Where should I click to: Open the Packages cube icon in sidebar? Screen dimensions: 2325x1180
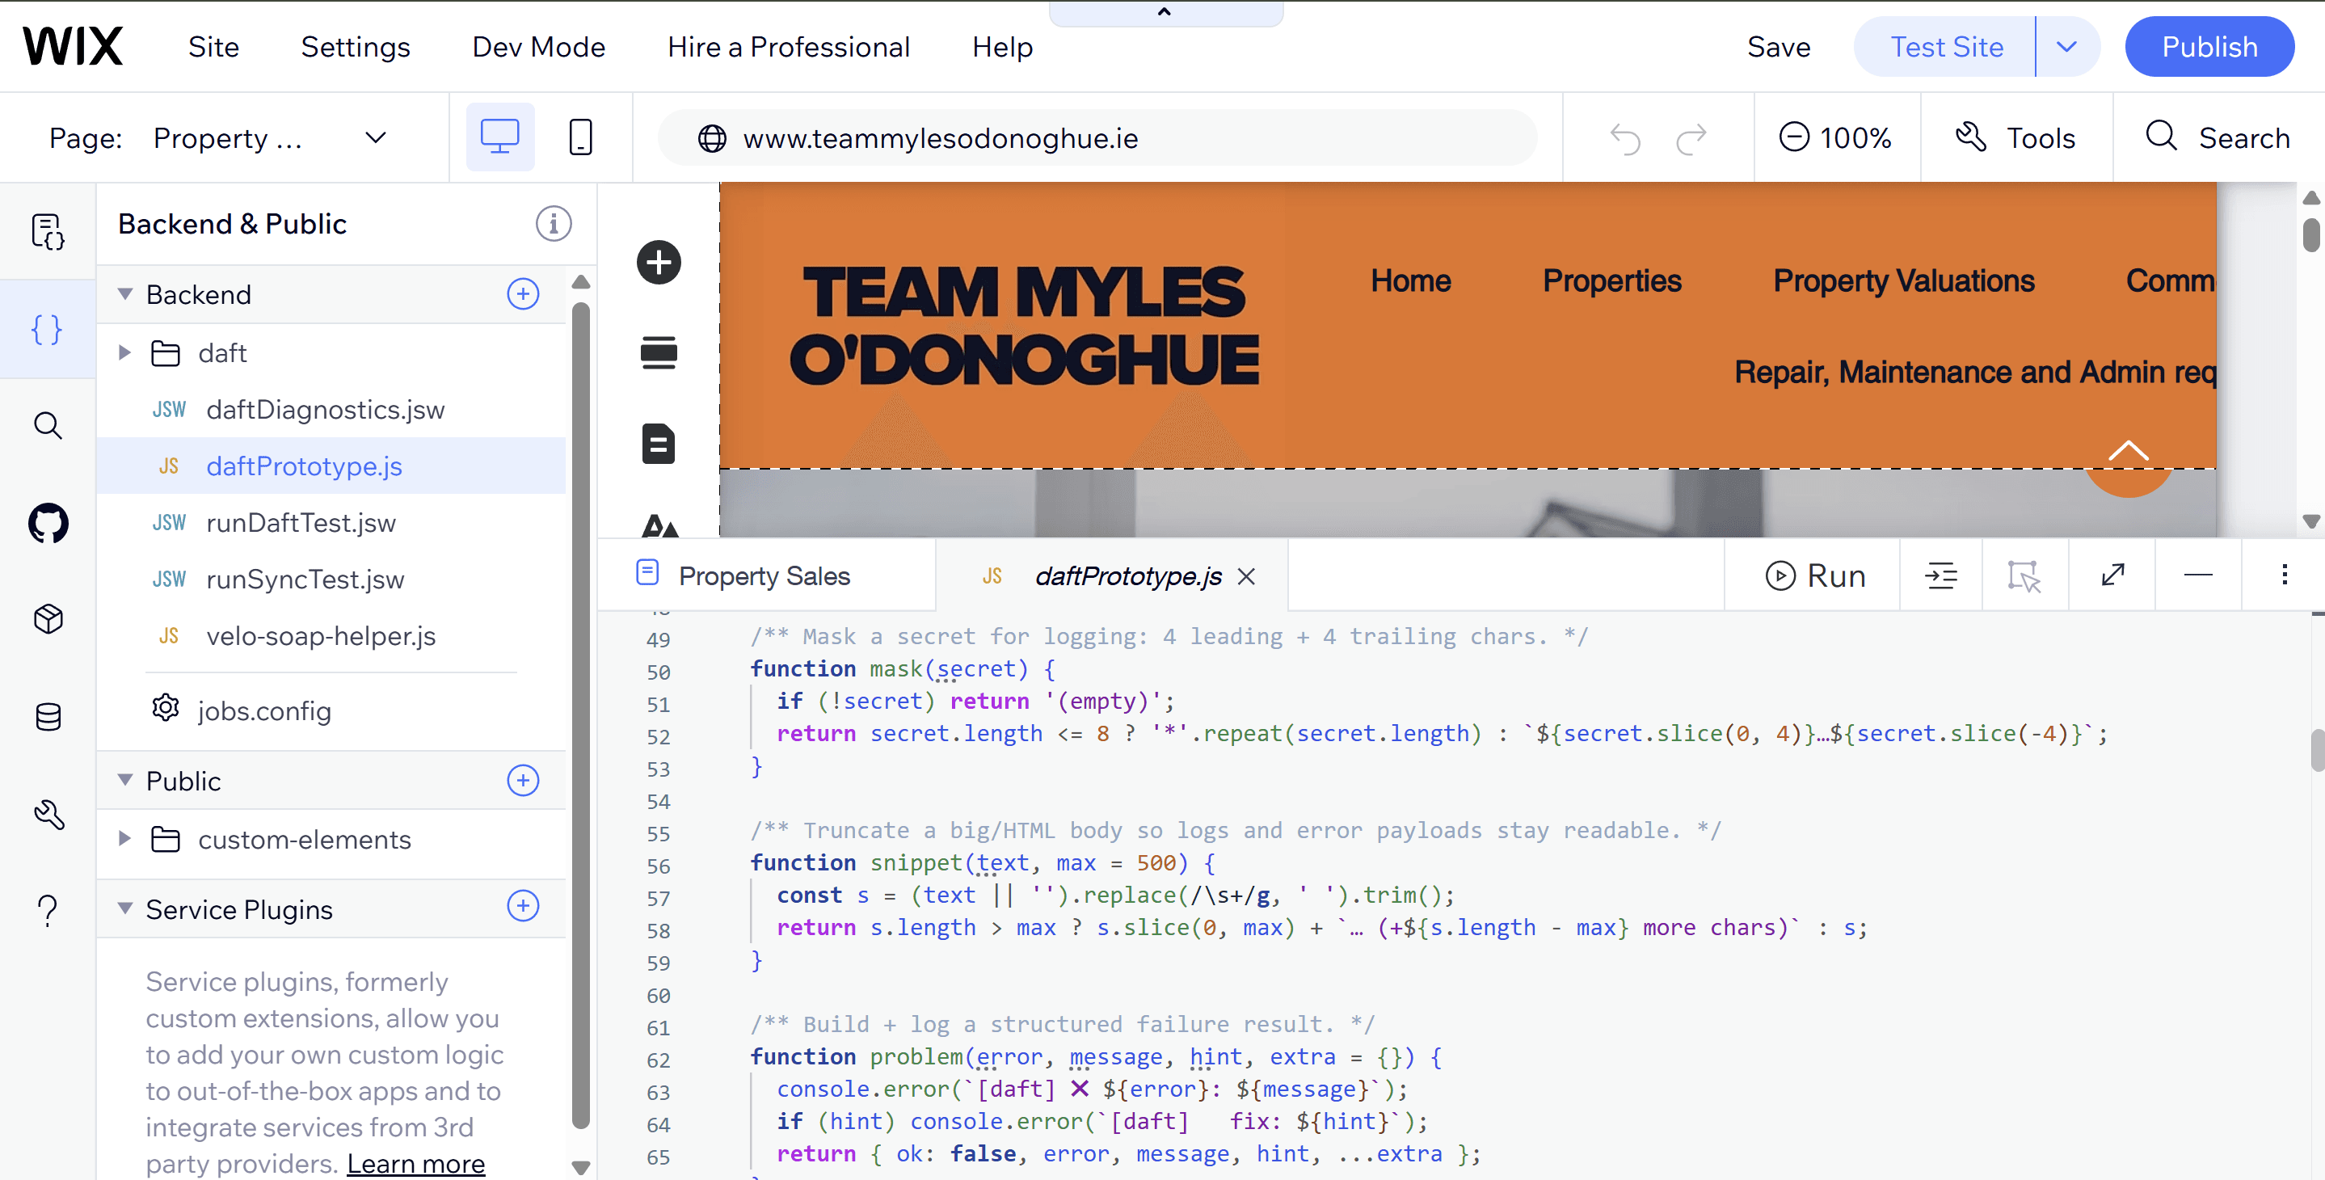48,619
